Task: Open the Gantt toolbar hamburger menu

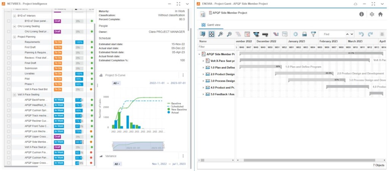Action: click(382, 34)
